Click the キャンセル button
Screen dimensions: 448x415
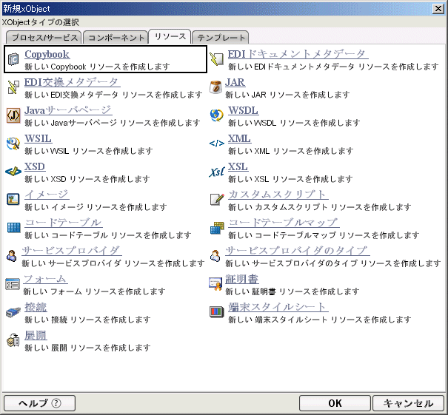(408, 403)
